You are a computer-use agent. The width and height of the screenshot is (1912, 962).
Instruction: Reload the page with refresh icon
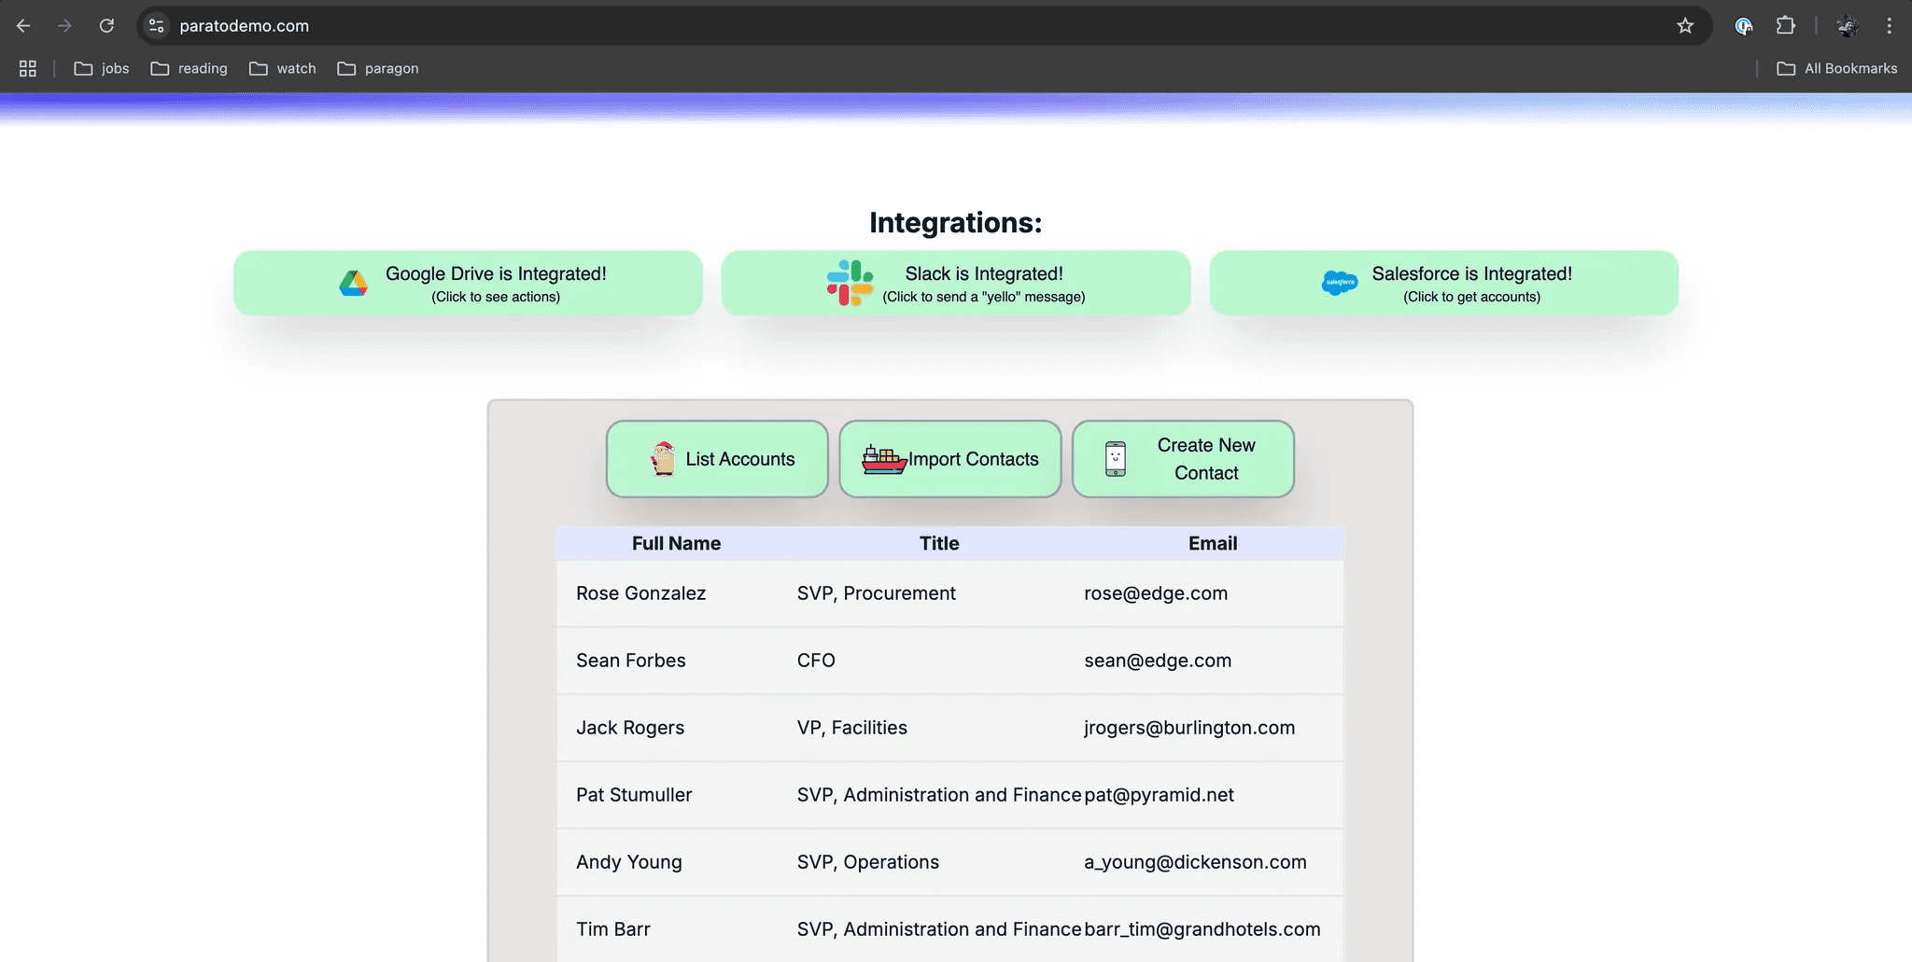tap(106, 26)
